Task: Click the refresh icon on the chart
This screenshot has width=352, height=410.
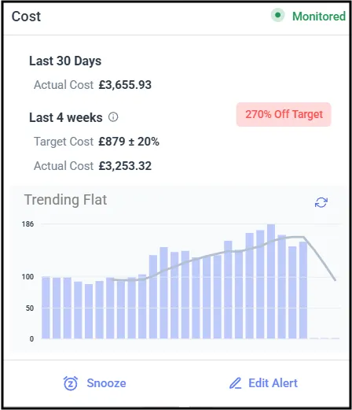Action: point(321,202)
